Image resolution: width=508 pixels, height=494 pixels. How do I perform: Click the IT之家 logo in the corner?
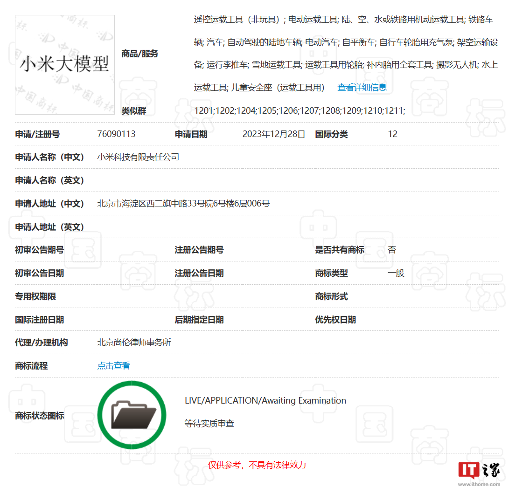click(x=479, y=470)
